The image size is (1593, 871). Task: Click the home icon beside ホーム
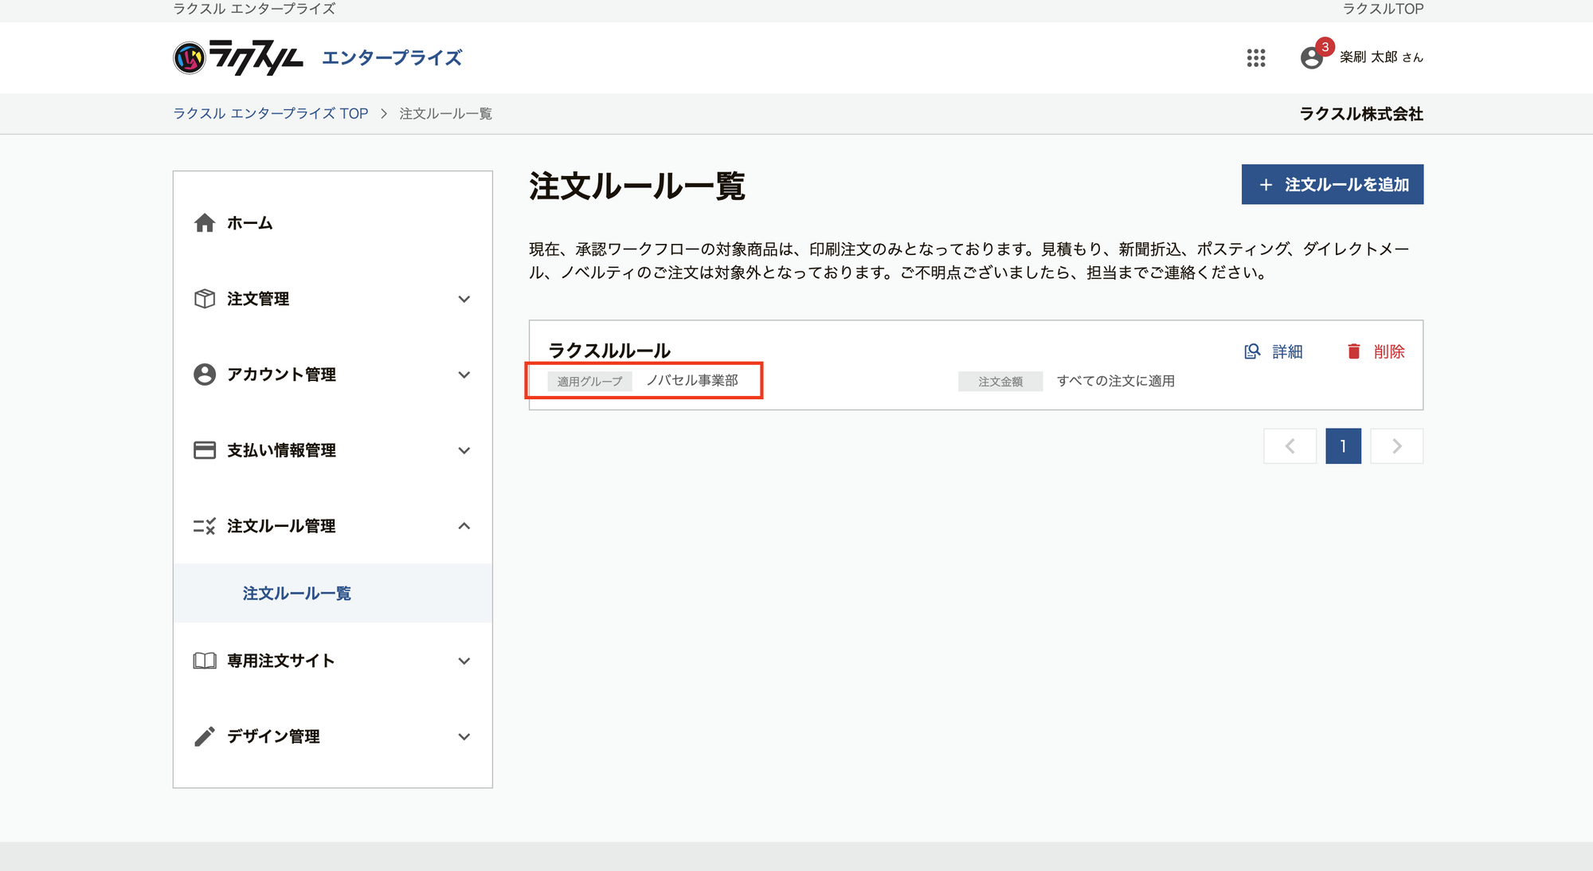(x=205, y=223)
